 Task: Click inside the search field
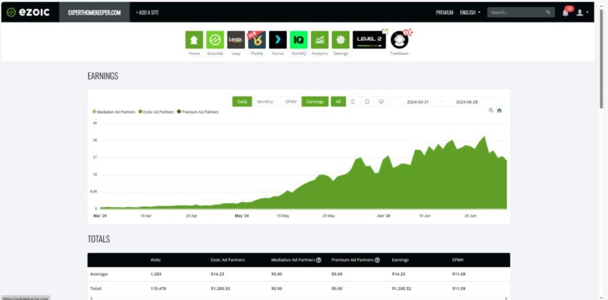pos(515,12)
